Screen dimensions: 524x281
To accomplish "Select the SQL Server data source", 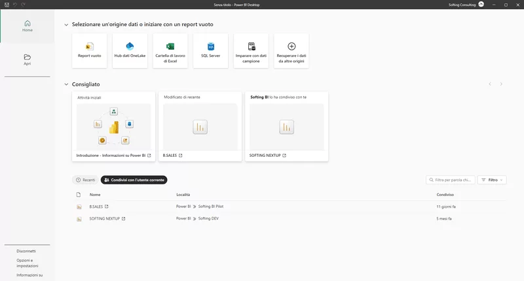I will (210, 51).
